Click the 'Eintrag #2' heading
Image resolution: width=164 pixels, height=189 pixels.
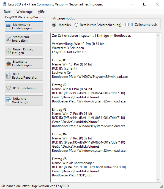(59, 85)
